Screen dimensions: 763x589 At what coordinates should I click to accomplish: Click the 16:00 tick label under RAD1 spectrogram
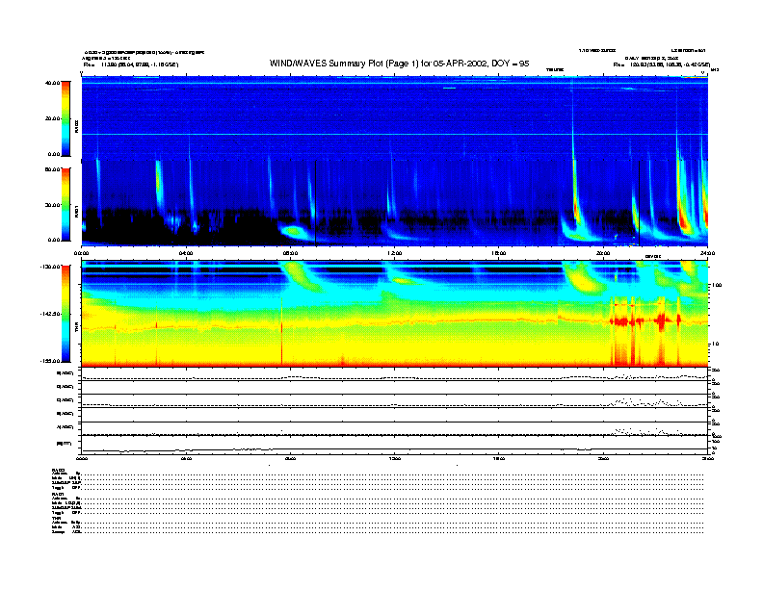point(498,253)
